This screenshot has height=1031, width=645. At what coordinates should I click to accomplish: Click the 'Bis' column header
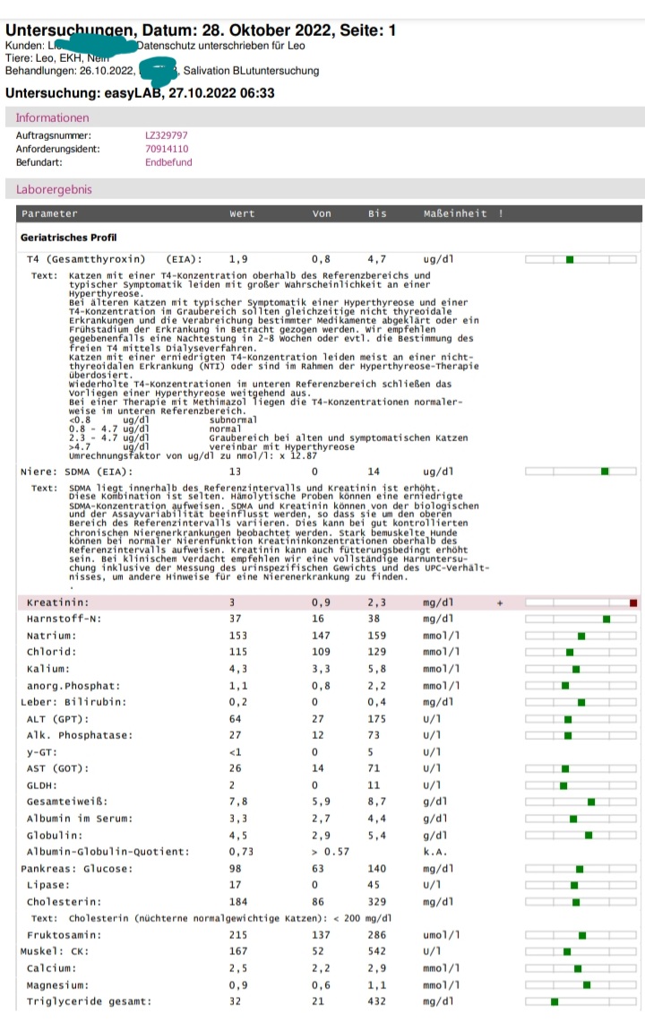(377, 213)
